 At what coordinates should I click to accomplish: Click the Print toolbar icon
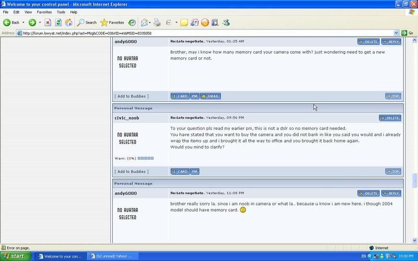click(157, 22)
